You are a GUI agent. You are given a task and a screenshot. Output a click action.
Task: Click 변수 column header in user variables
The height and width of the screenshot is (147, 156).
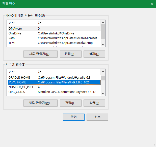(22, 23)
